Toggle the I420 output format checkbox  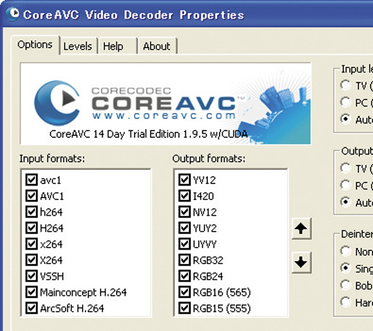[x=184, y=196]
